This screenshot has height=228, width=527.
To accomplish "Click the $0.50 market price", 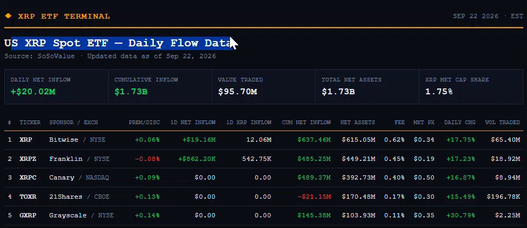I will tap(424, 177).
